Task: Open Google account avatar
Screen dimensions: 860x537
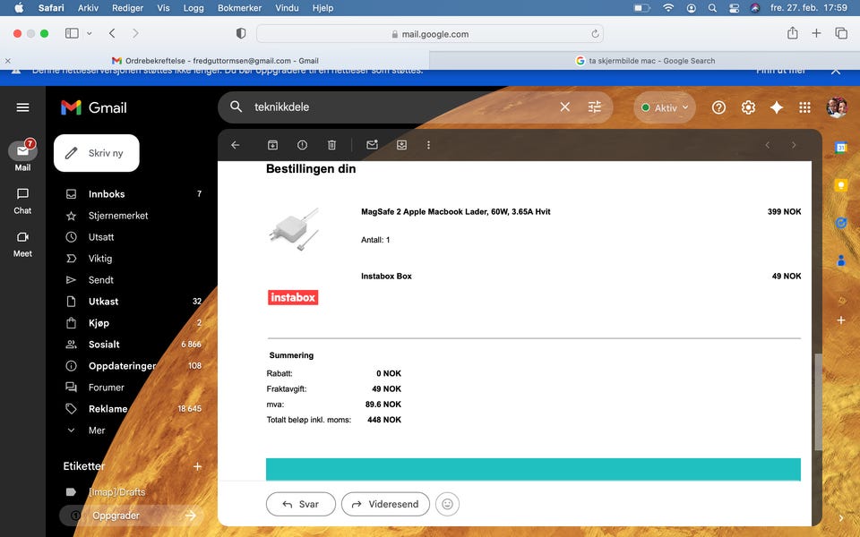Action: click(x=837, y=107)
